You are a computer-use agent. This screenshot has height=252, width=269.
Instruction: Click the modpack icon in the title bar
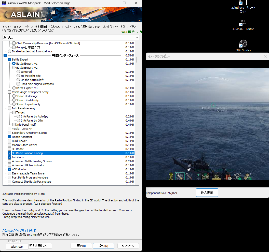[4, 3]
